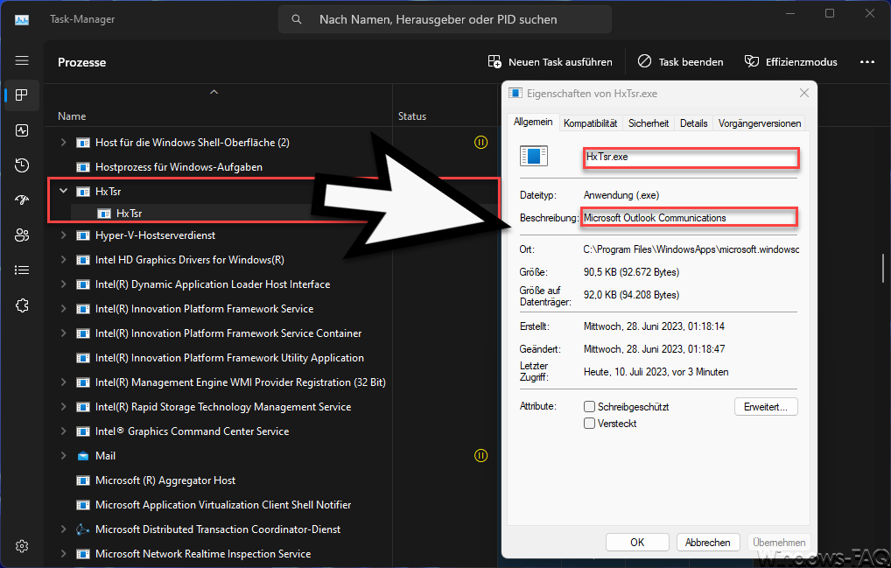Select Microsoft Application Virtualization Client Shell Notifier
Screen dimensions: 891x568
coord(273,505)
